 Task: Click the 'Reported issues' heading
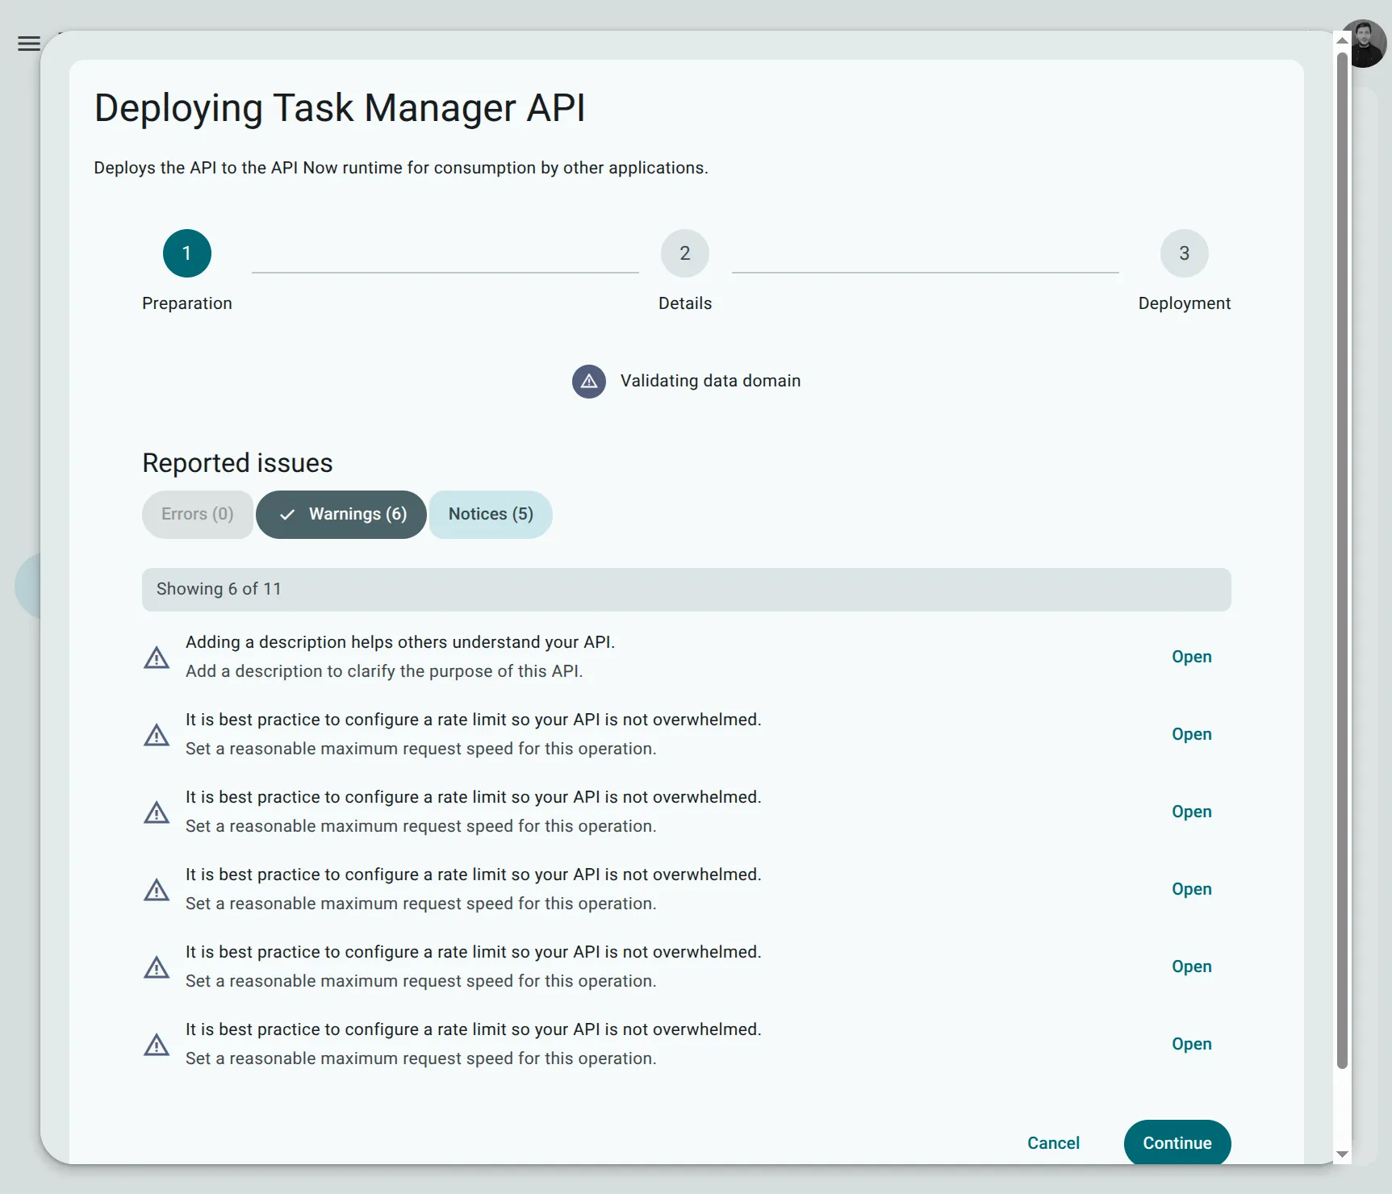(x=237, y=463)
